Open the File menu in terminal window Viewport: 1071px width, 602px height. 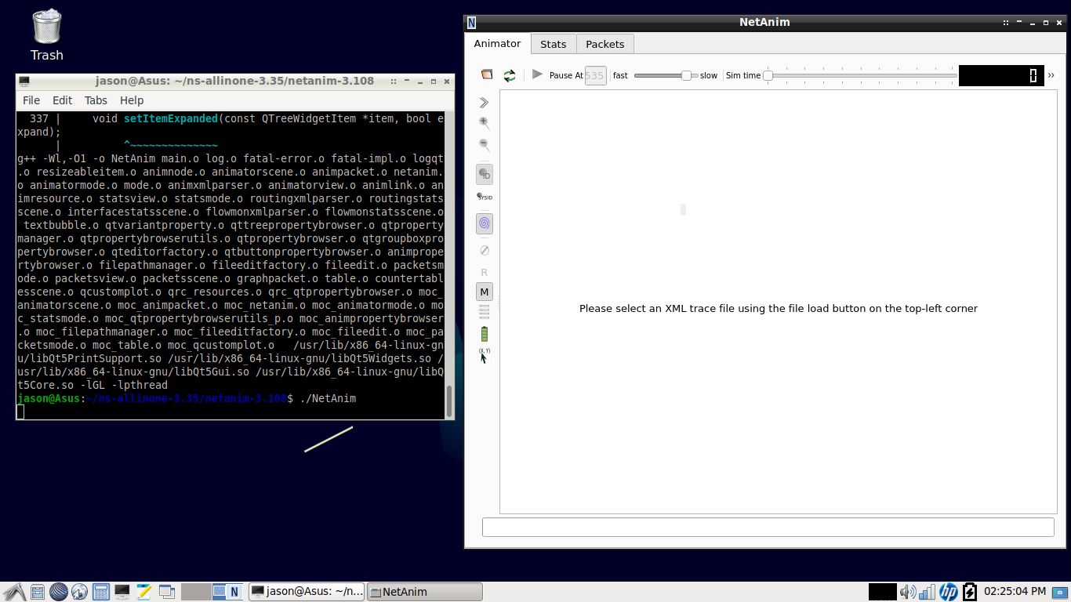(x=31, y=100)
